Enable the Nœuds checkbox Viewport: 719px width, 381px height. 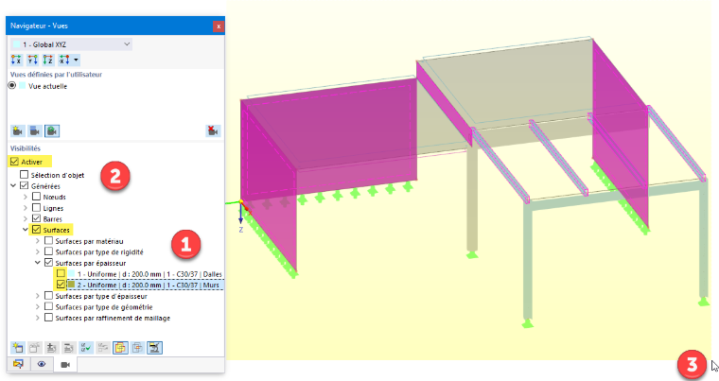pos(36,197)
